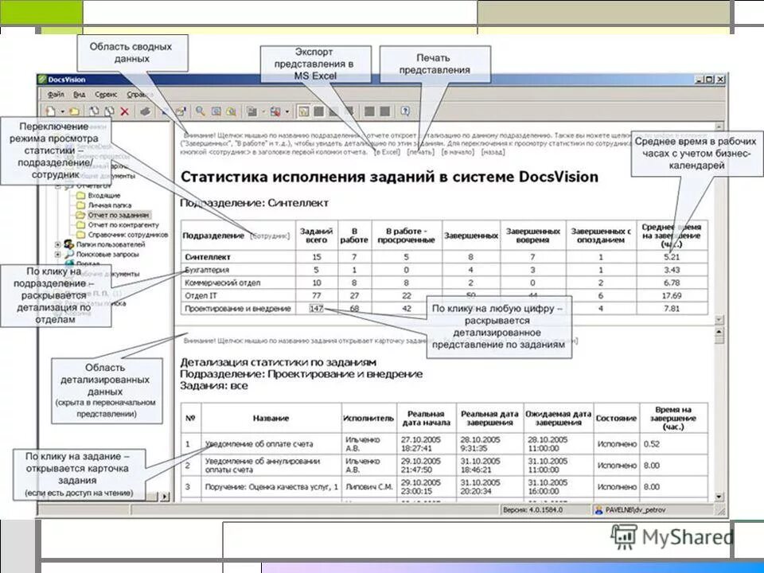
Task: Click the blue search-in-folder toolbar icon
Action: click(216, 111)
